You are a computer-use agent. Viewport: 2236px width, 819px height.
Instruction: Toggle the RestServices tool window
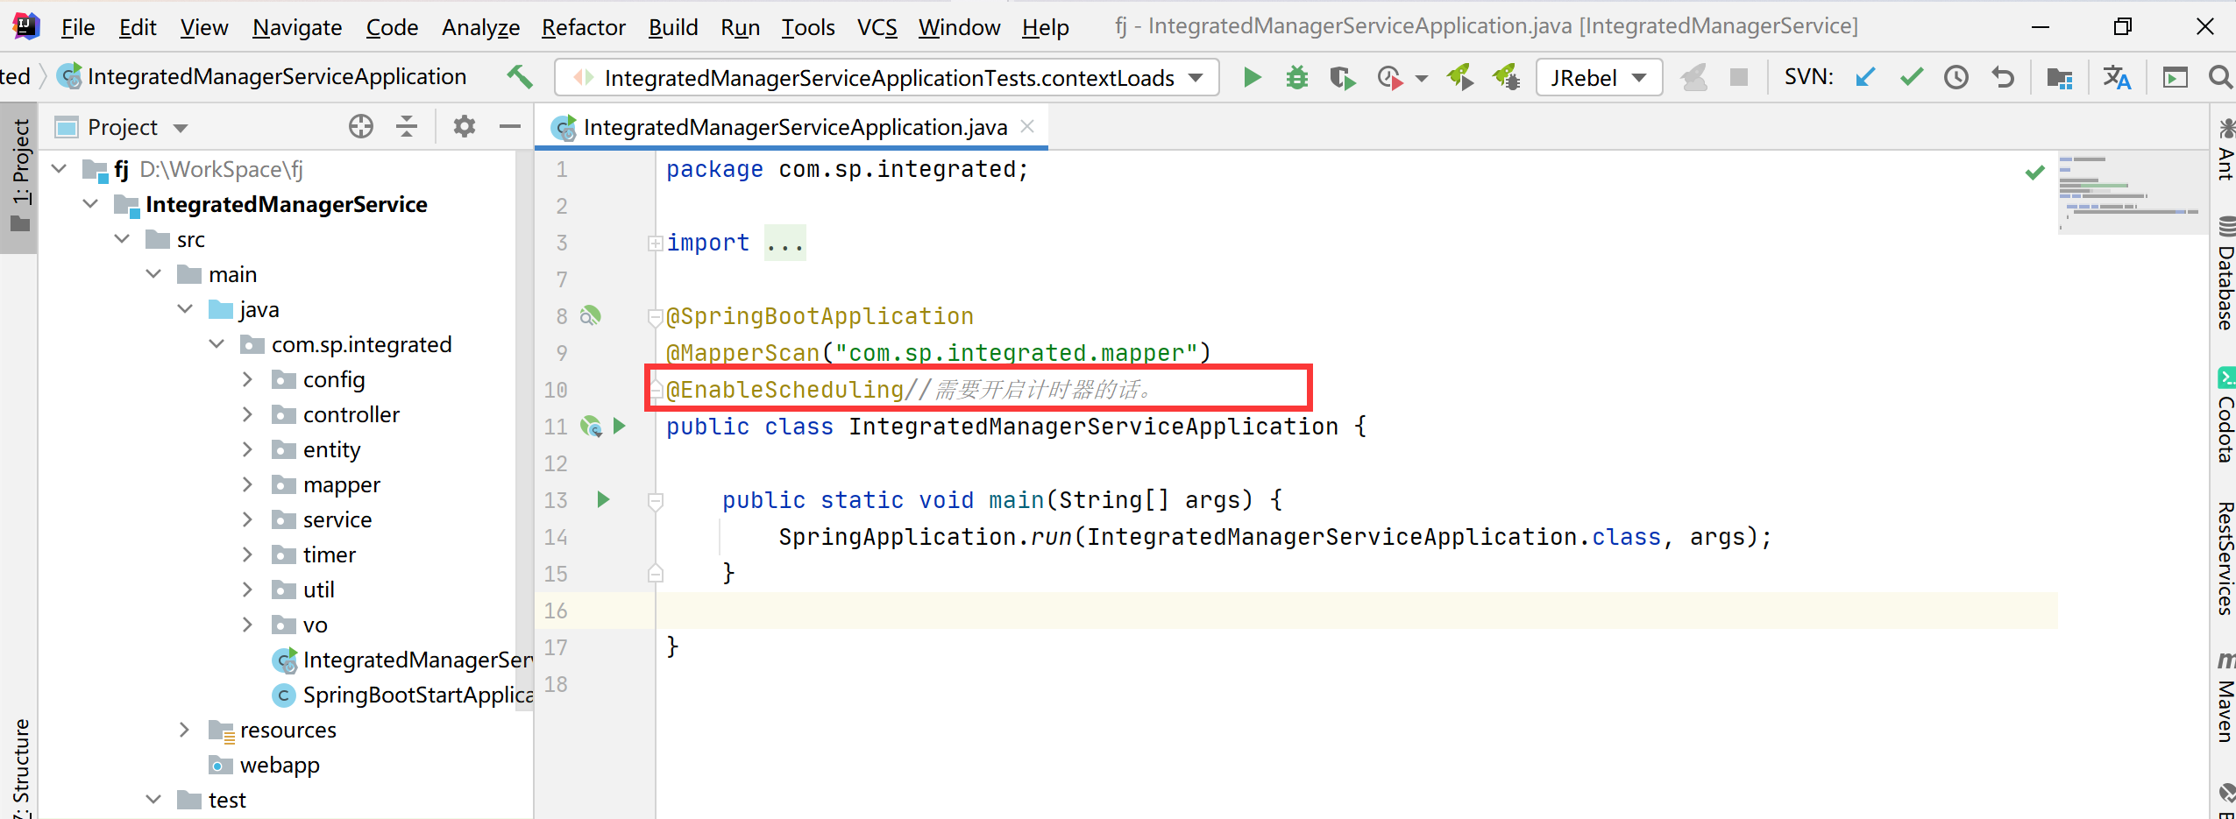click(x=2225, y=559)
